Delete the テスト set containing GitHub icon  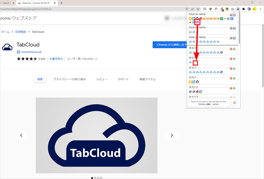[x=231, y=78]
